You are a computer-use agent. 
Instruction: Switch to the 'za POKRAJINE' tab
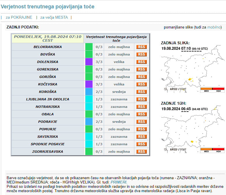pos(19,17)
